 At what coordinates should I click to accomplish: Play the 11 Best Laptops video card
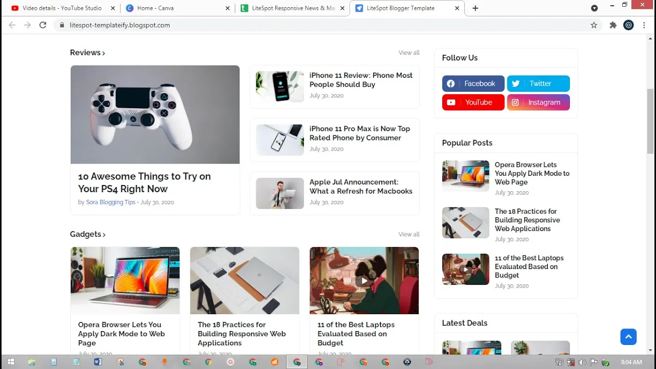click(x=364, y=280)
